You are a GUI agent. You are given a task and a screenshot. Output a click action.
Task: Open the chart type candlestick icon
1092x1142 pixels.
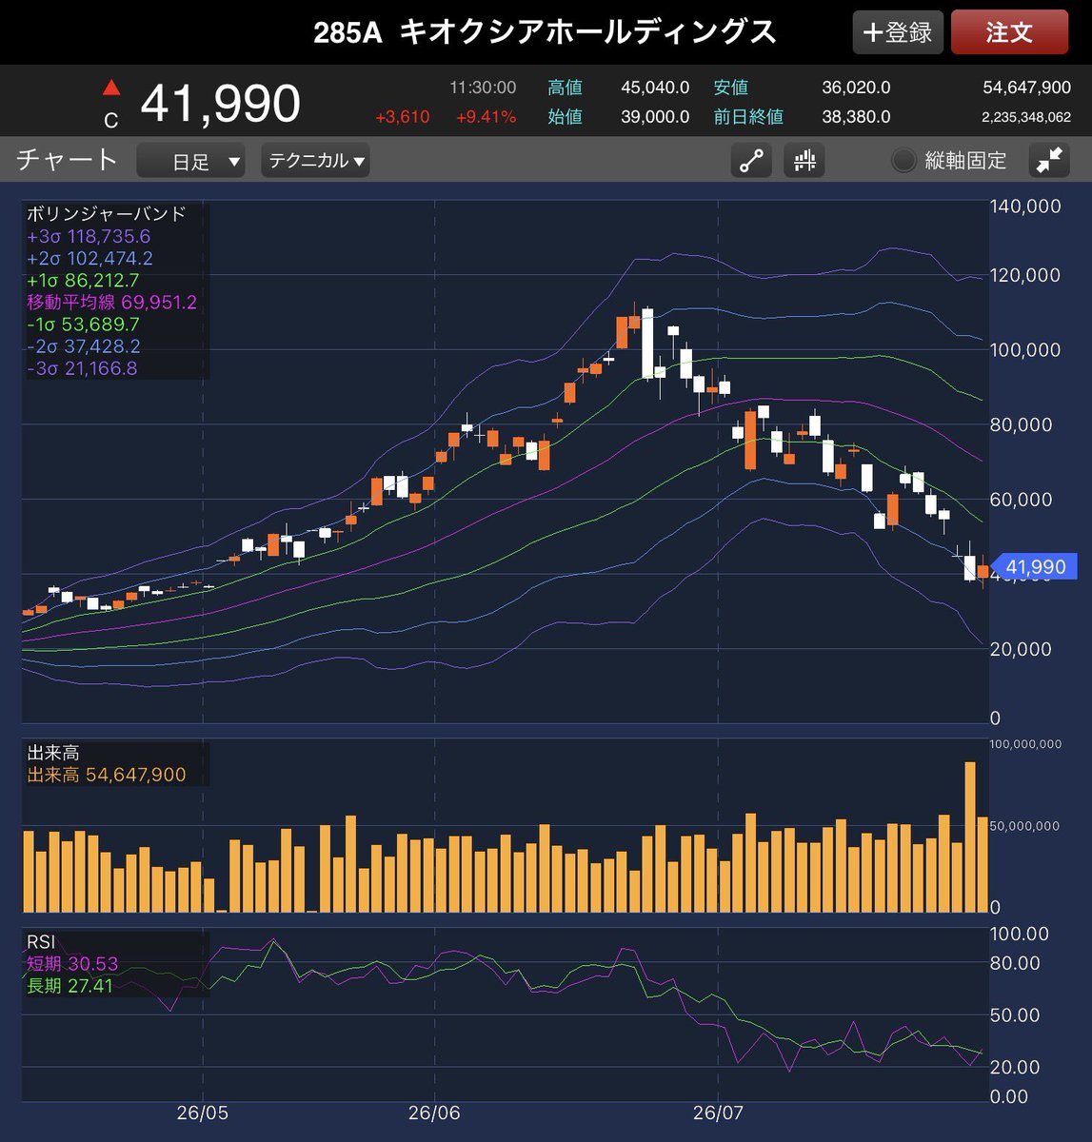[x=804, y=161]
